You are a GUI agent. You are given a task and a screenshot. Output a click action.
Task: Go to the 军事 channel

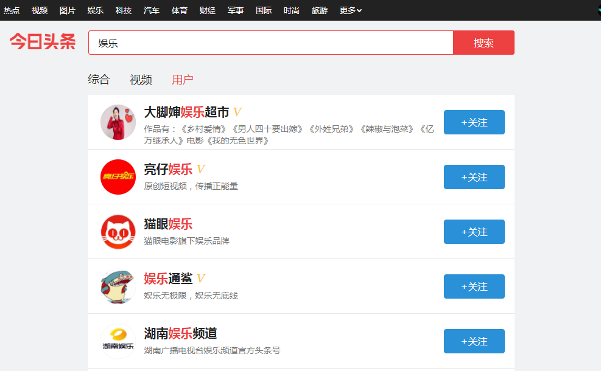click(x=235, y=10)
